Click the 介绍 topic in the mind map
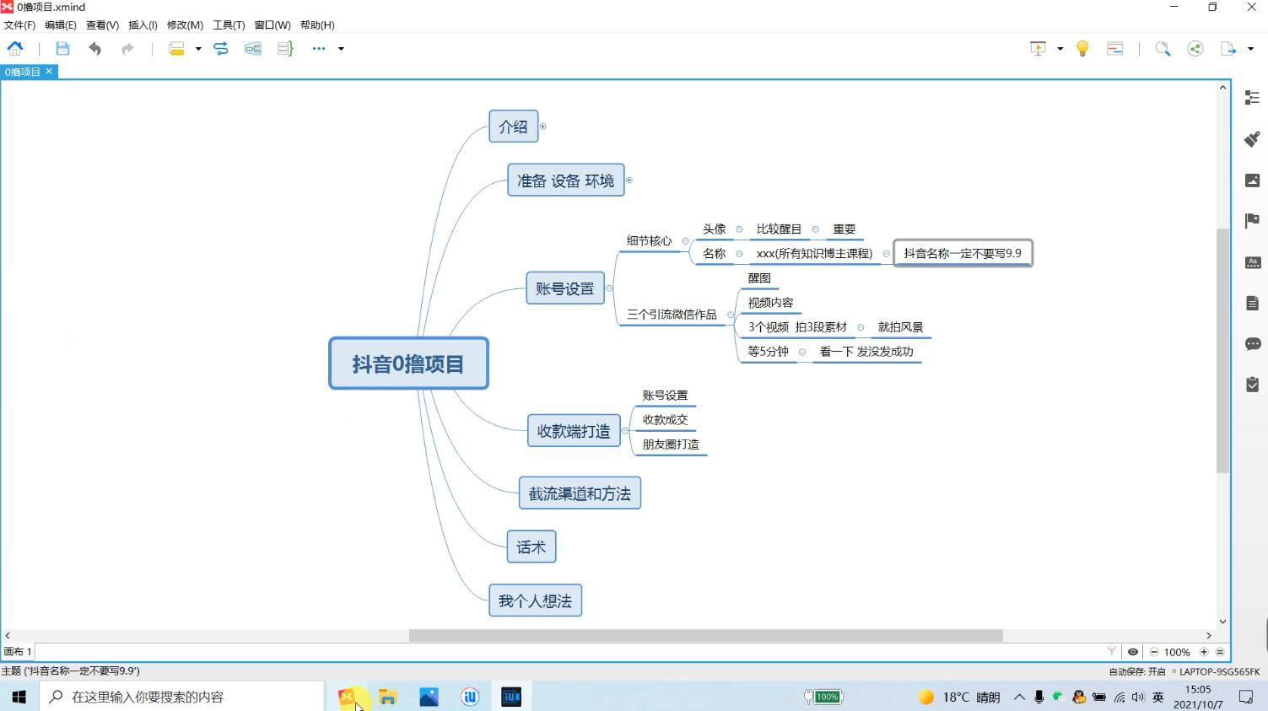1268x711 pixels. (x=513, y=126)
